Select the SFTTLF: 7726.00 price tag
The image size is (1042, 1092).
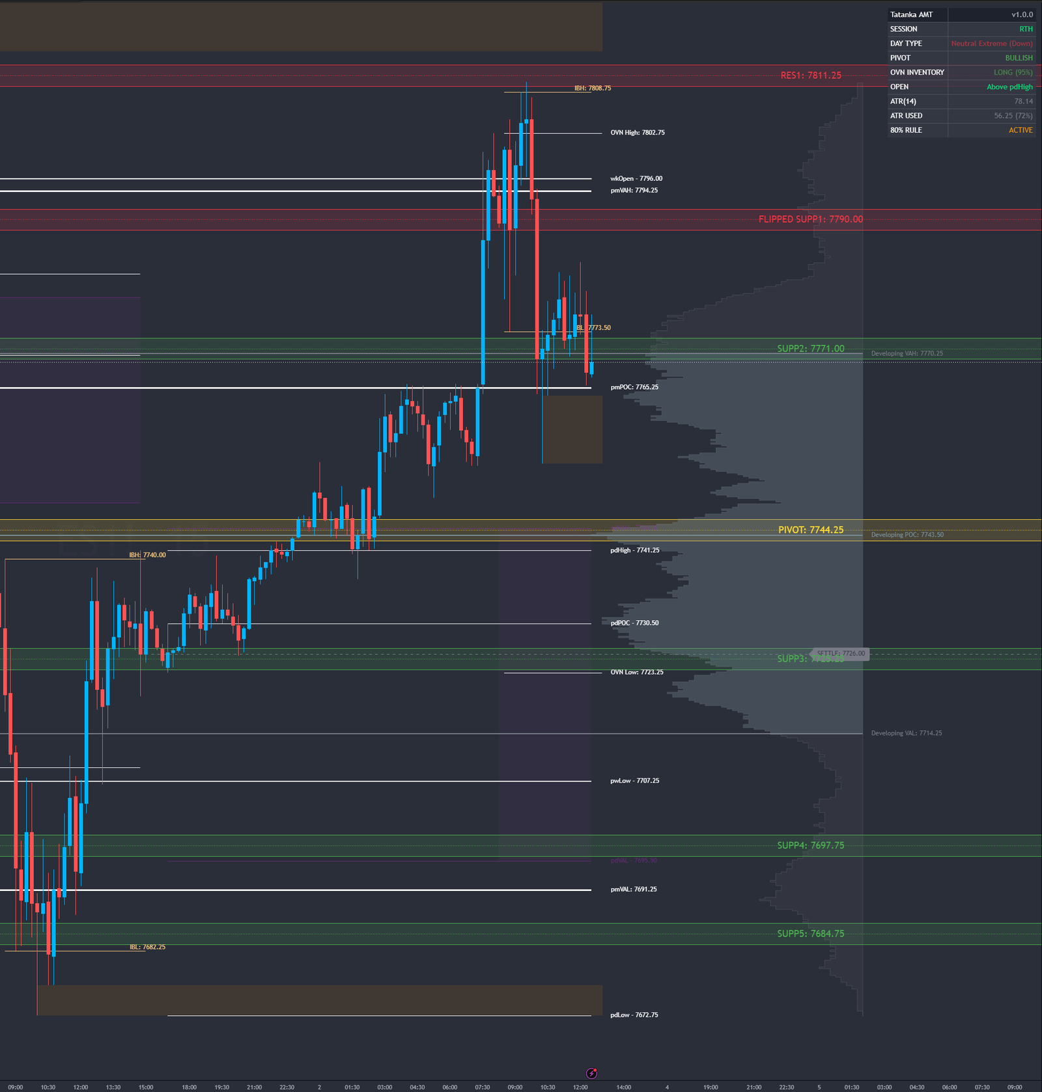click(840, 653)
